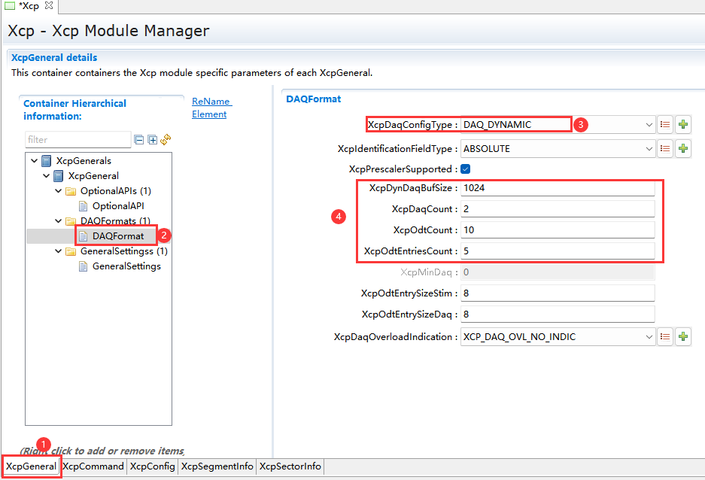Collapse the GeneralSettingss tree folder
The height and width of the screenshot is (480, 705).
[59, 251]
